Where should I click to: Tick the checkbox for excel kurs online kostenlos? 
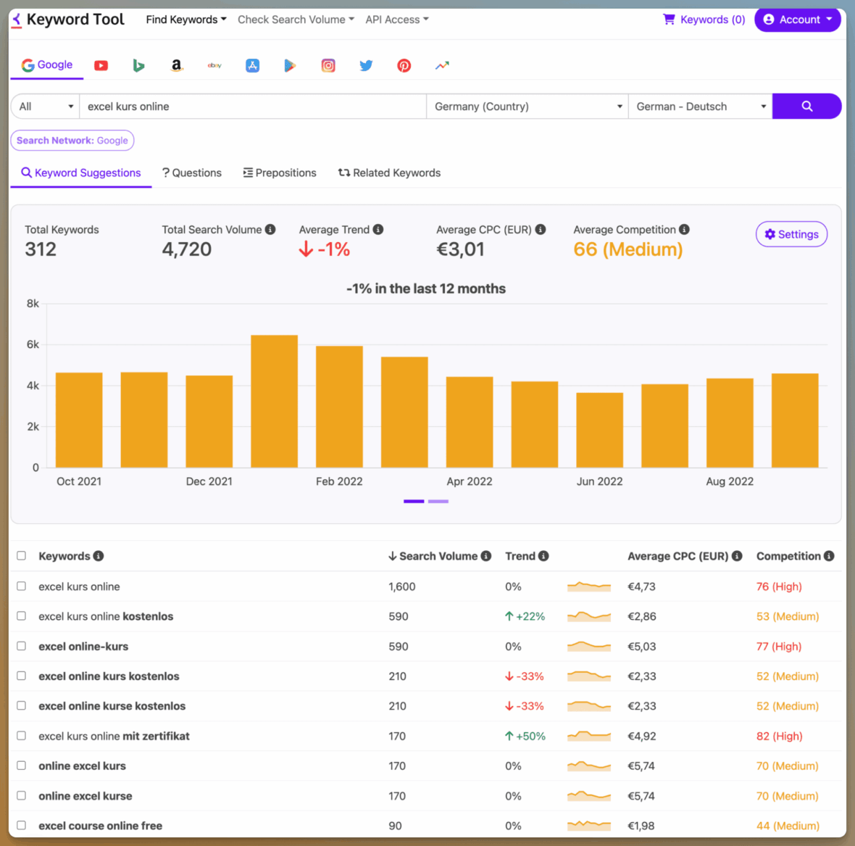point(21,615)
